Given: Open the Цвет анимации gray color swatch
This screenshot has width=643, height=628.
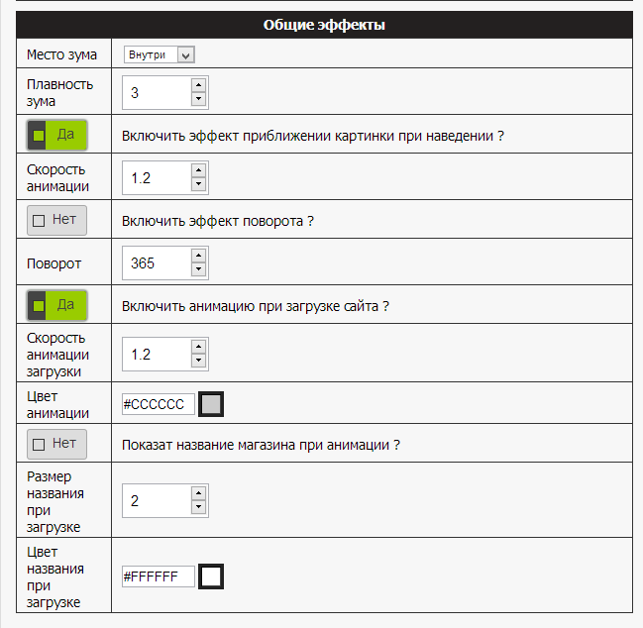Looking at the screenshot, I should [x=211, y=404].
